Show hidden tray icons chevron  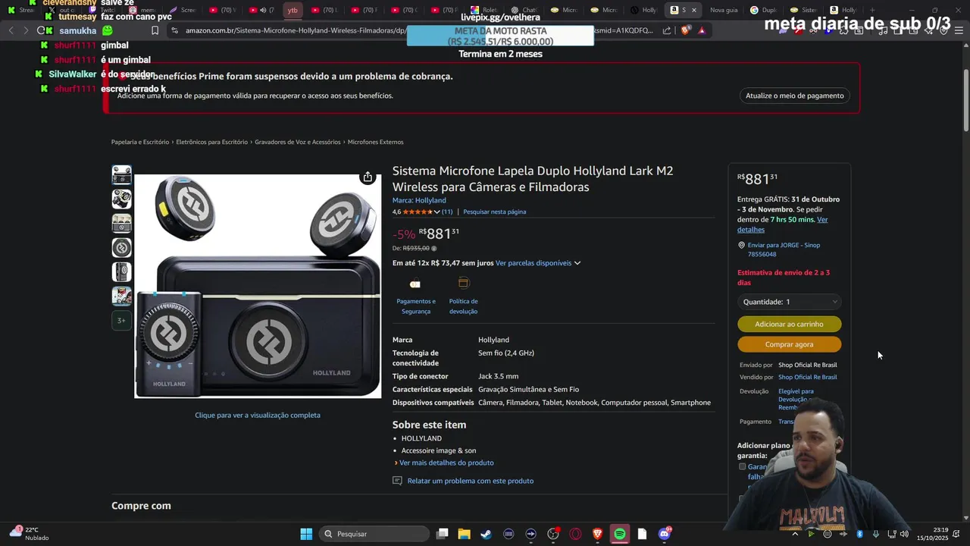795,534
